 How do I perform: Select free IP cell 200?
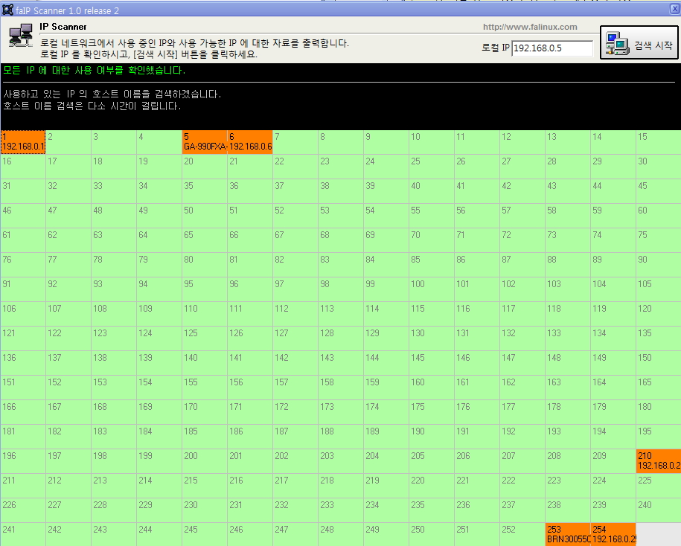point(205,461)
